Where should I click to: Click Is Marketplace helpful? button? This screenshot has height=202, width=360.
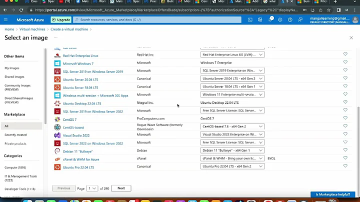coord(332,194)
